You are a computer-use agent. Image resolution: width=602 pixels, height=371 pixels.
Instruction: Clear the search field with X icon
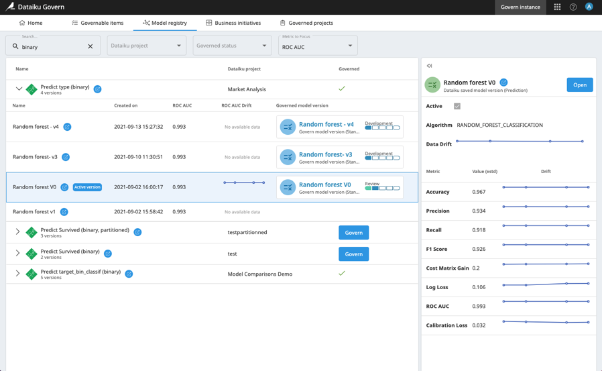point(91,46)
